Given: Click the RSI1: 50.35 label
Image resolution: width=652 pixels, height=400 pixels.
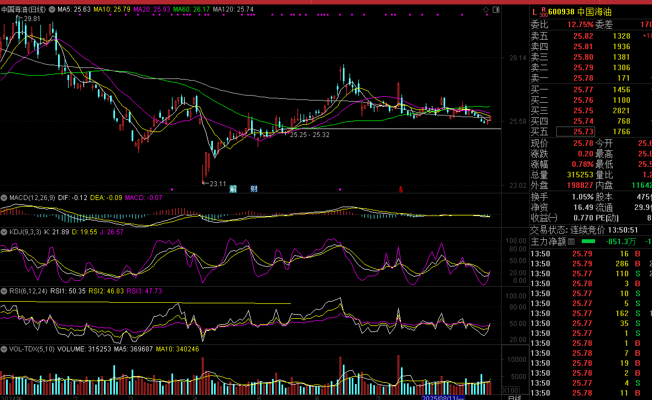Looking at the screenshot, I should tap(68, 291).
